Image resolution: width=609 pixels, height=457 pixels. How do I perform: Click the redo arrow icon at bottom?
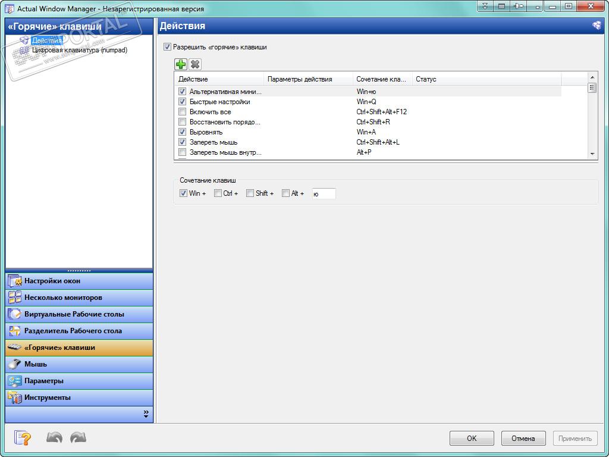[78, 438]
